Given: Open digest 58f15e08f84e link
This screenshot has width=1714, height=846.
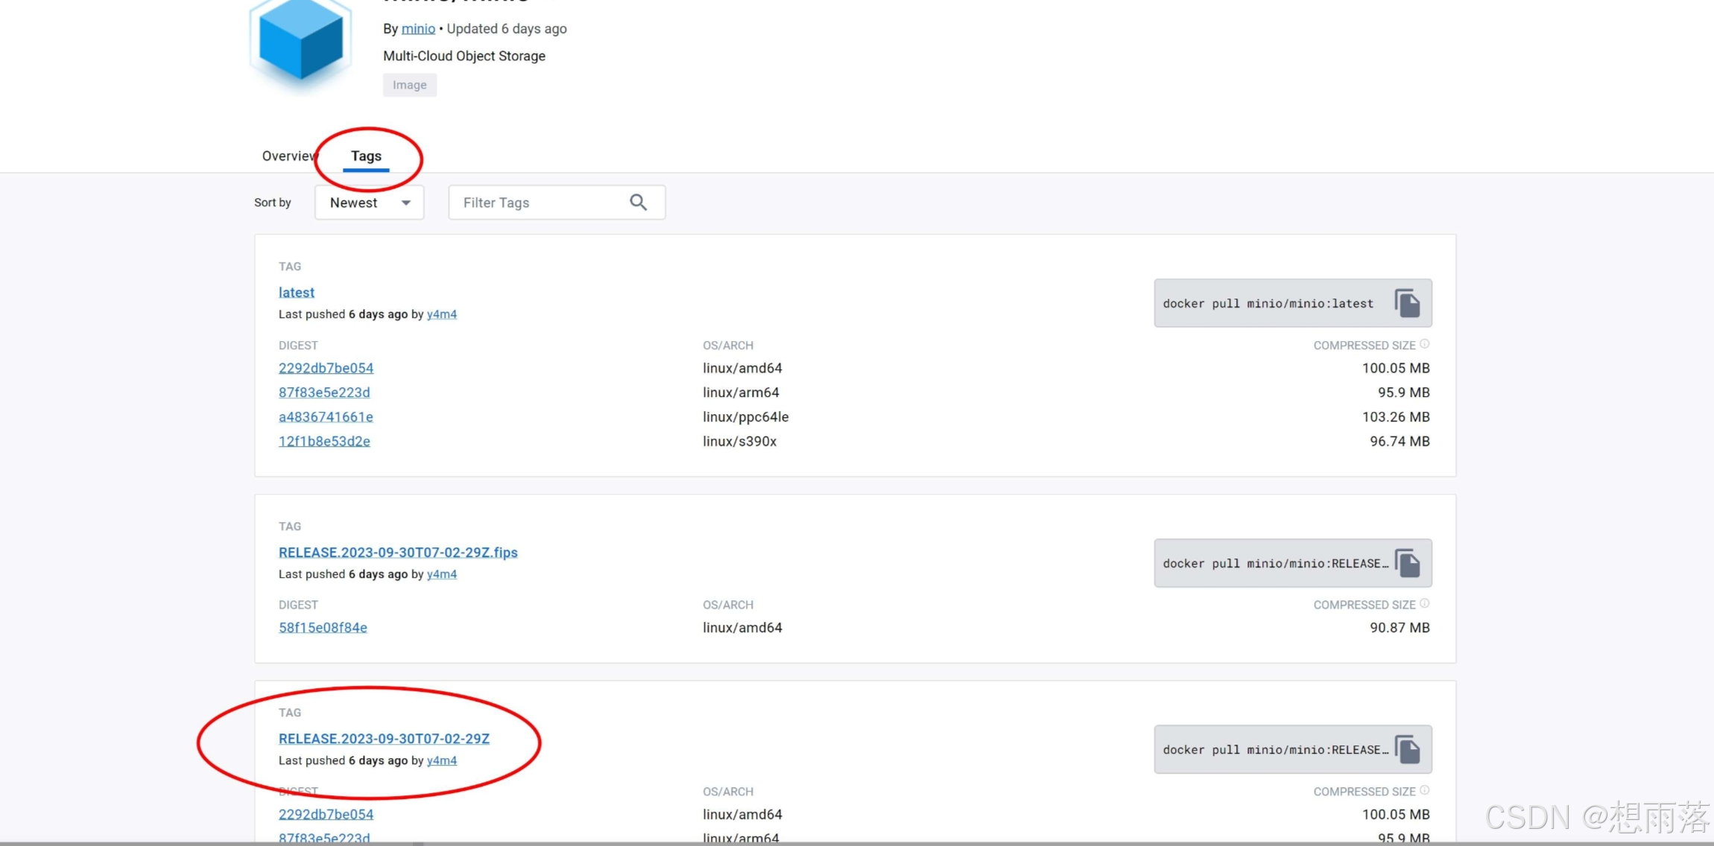Looking at the screenshot, I should coord(323,628).
